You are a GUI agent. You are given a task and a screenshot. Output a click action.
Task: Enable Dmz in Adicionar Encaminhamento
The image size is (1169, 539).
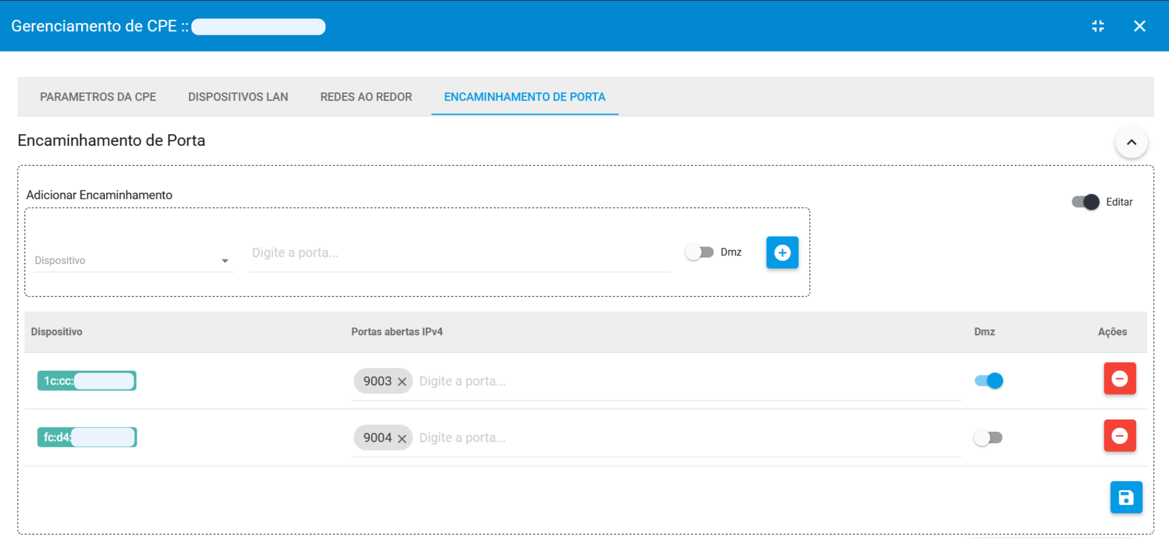[x=699, y=252]
